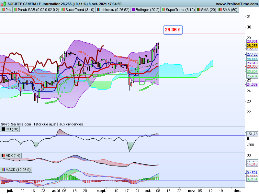Screen dimensions: 259x194
Task: Click the 30 level on the price axis
Action: 249,27
